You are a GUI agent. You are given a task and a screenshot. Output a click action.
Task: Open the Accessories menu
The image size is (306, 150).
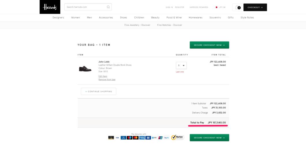(106, 18)
